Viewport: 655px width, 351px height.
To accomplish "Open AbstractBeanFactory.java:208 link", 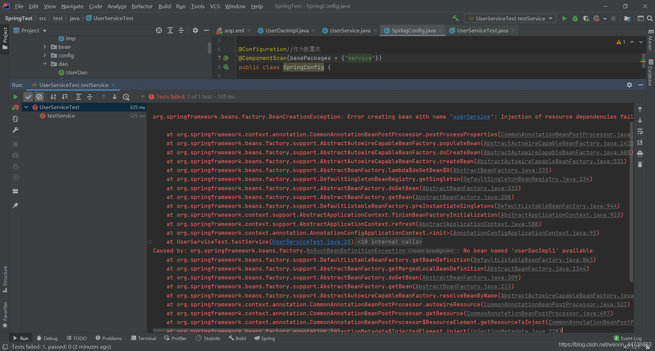I will (463, 197).
